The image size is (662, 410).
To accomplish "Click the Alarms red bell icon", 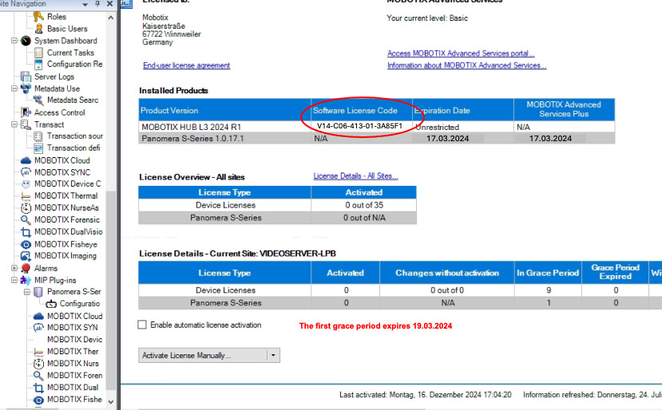I will [26, 268].
